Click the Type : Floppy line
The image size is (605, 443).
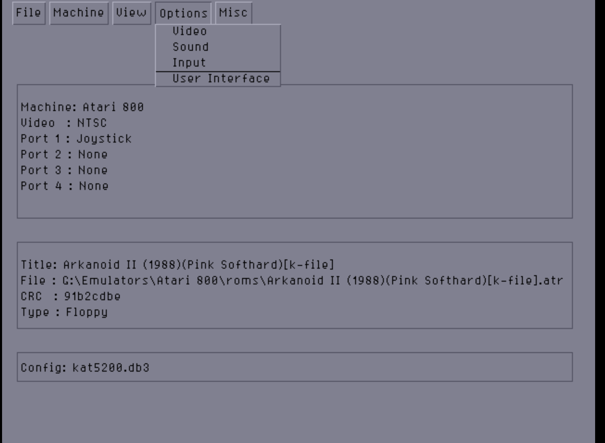[x=64, y=312]
